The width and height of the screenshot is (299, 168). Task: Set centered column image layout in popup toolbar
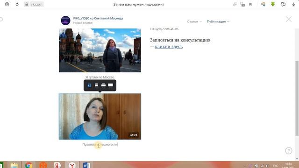click(x=97, y=85)
